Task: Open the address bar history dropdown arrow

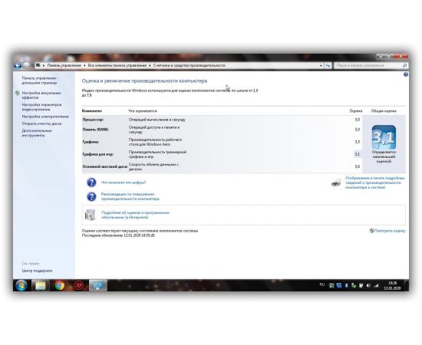Action: 321,65
